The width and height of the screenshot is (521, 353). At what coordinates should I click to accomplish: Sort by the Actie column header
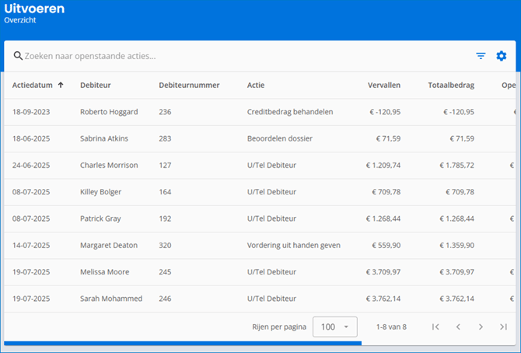coord(256,85)
